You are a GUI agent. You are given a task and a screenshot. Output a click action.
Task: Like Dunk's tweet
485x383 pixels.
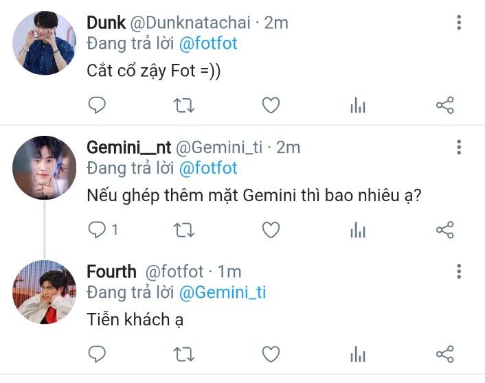coord(271,105)
